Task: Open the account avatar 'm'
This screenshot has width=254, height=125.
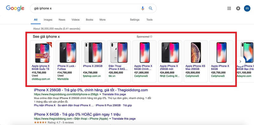Action: click(247, 9)
